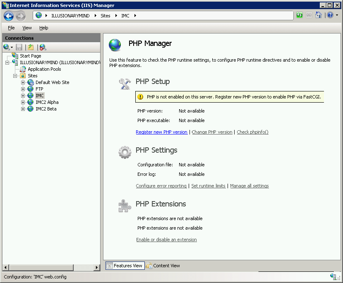Click the Connections horizontal scrollbar right arrow
Image resolution: width=343 pixels, height=283 pixels.
click(x=97, y=267)
